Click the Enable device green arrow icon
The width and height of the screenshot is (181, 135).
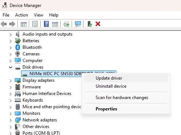point(90,24)
